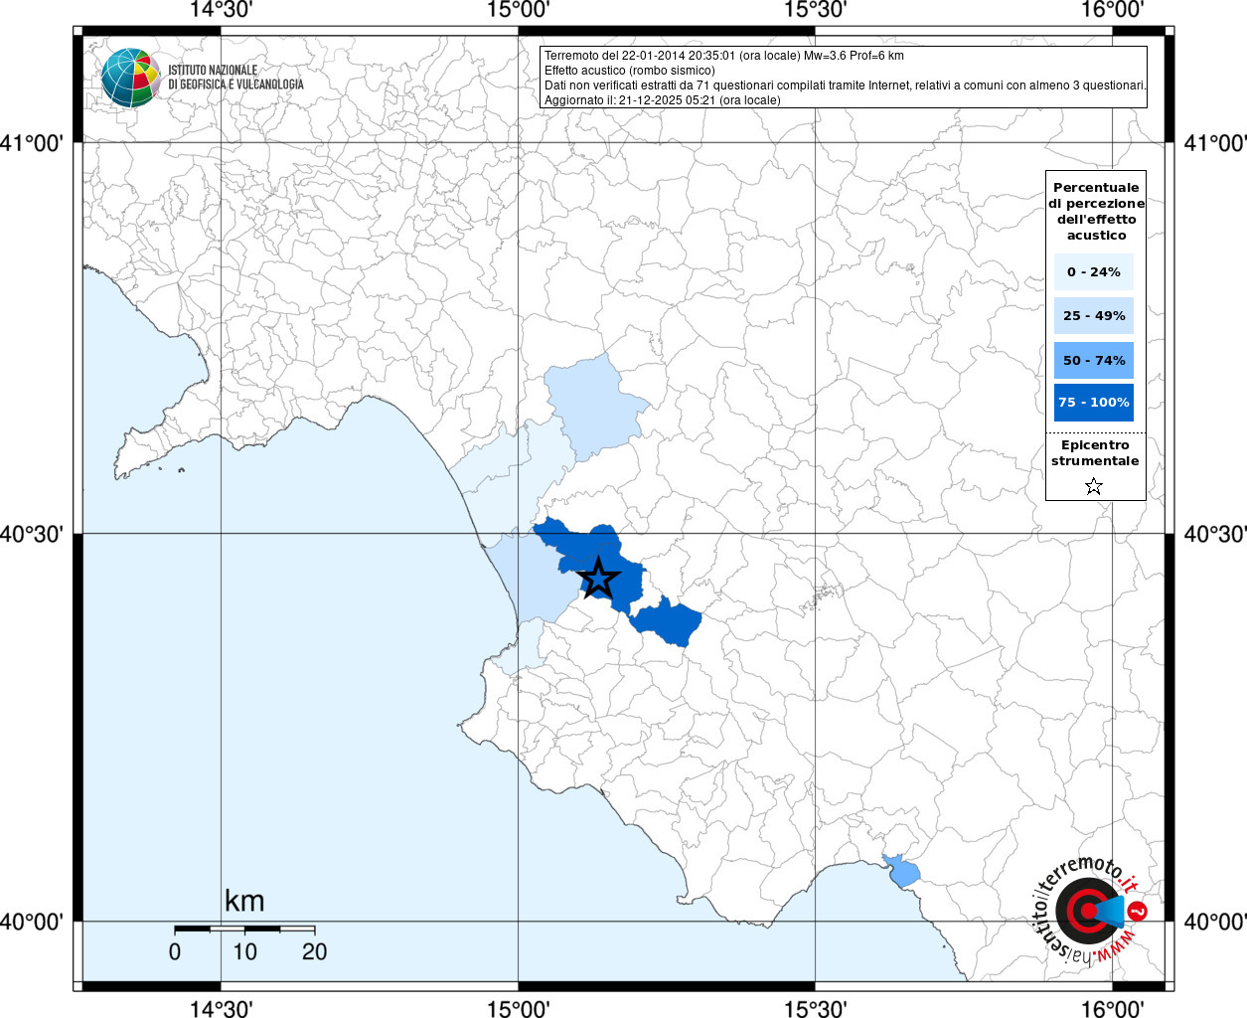Click the black epicenter star on the map
This screenshot has height=1018, width=1247.
(598, 578)
